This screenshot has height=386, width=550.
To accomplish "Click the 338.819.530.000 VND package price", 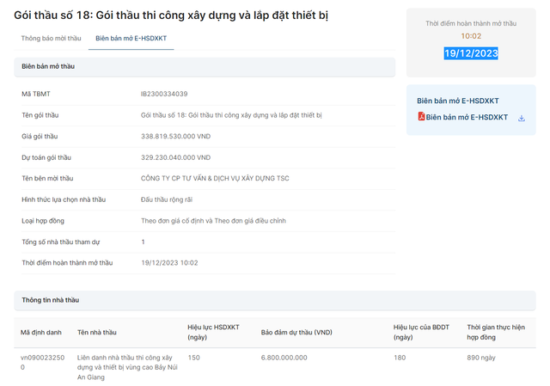I will tap(175, 136).
